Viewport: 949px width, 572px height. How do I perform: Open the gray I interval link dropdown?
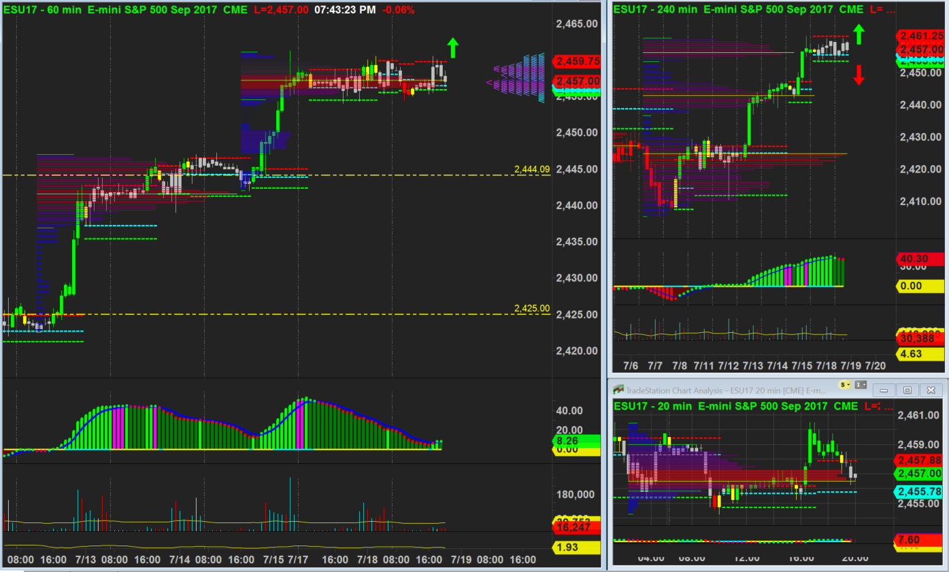coord(859,385)
